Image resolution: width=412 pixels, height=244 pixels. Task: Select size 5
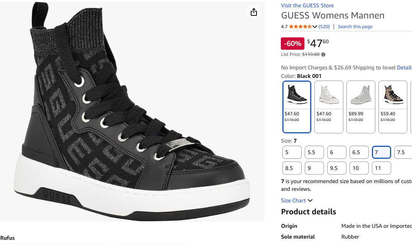tap(292, 152)
